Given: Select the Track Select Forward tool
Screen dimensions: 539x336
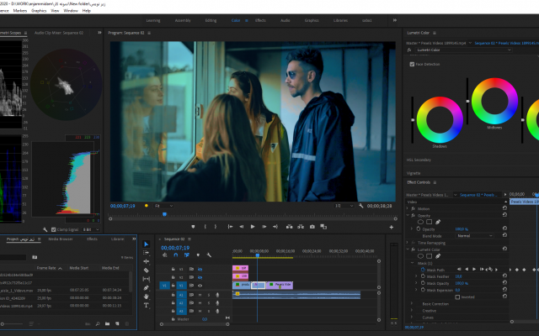Looking at the screenshot, I should coord(146,253).
